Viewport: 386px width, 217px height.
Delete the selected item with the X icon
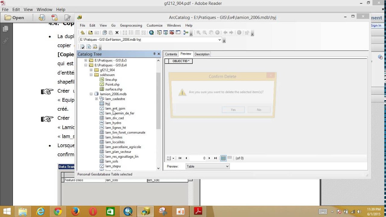tap(117, 33)
